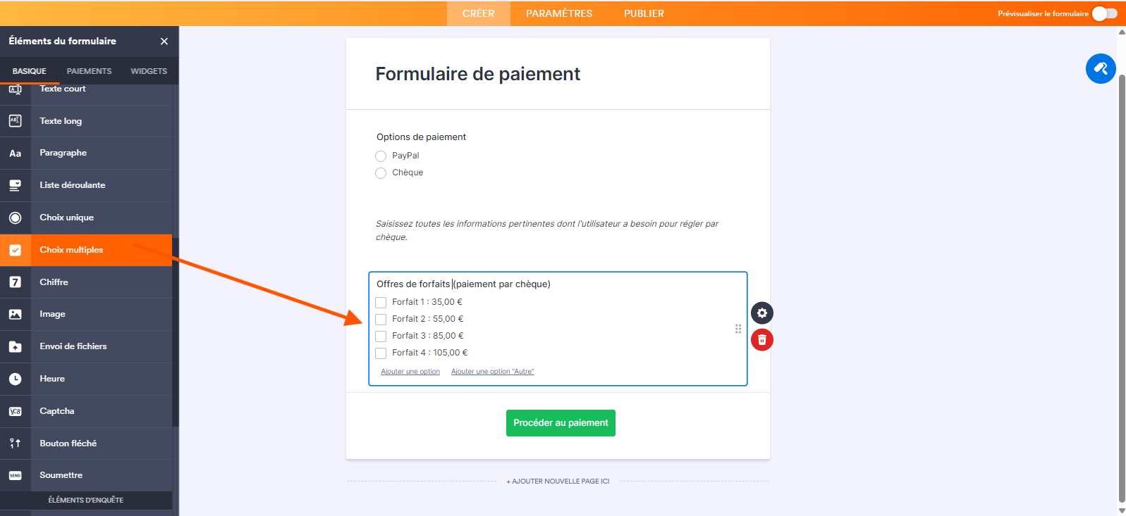Click the Heure clock icon
Screen dimensions: 1126x516
(16, 379)
